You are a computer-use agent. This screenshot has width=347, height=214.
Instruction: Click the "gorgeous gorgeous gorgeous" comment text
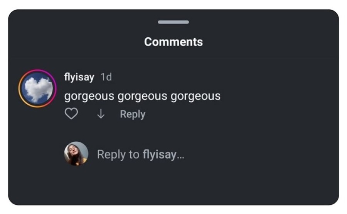click(x=142, y=96)
